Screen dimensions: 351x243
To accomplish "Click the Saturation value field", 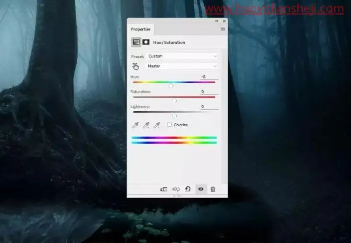I will 209,91.
